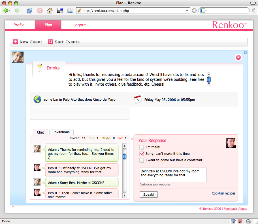Switch to the Chat tab
The height and width of the screenshot is (224, 258).
[x=40, y=132]
